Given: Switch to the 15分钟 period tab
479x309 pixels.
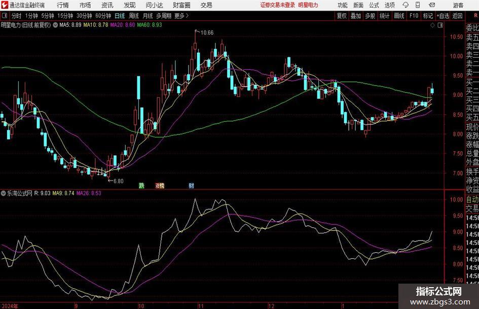Looking at the screenshot, I should pyautogui.click(x=65, y=16).
